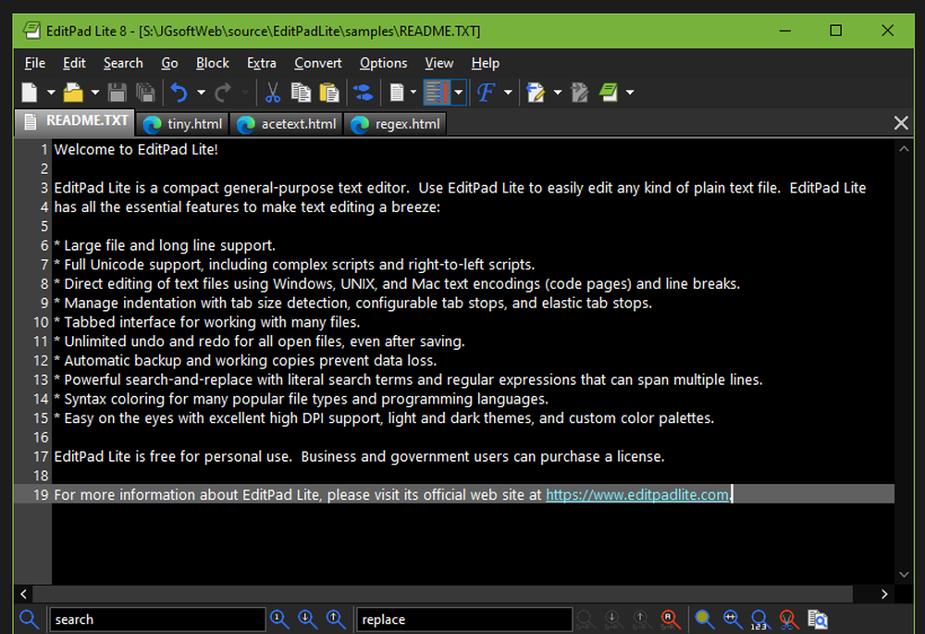925x634 pixels.
Task: Paste from clipboard with the Paste icon
Action: [x=329, y=93]
